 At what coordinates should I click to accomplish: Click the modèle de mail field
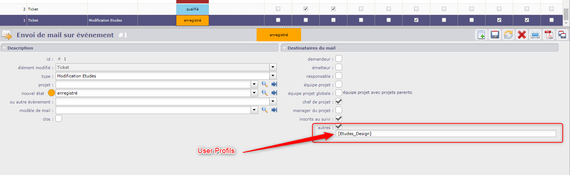click(154, 110)
